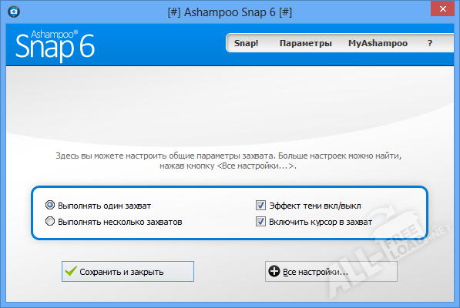Open the Параметры menu
Image resolution: width=460 pixels, height=308 pixels.
pyautogui.click(x=305, y=43)
